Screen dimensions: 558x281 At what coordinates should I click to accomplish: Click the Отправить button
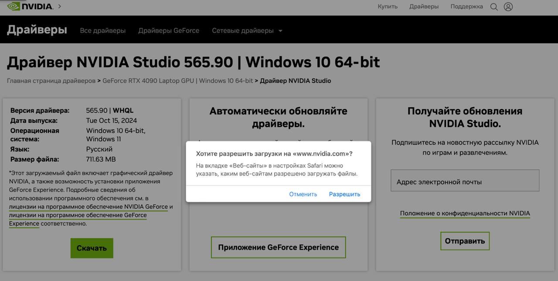[465, 241]
